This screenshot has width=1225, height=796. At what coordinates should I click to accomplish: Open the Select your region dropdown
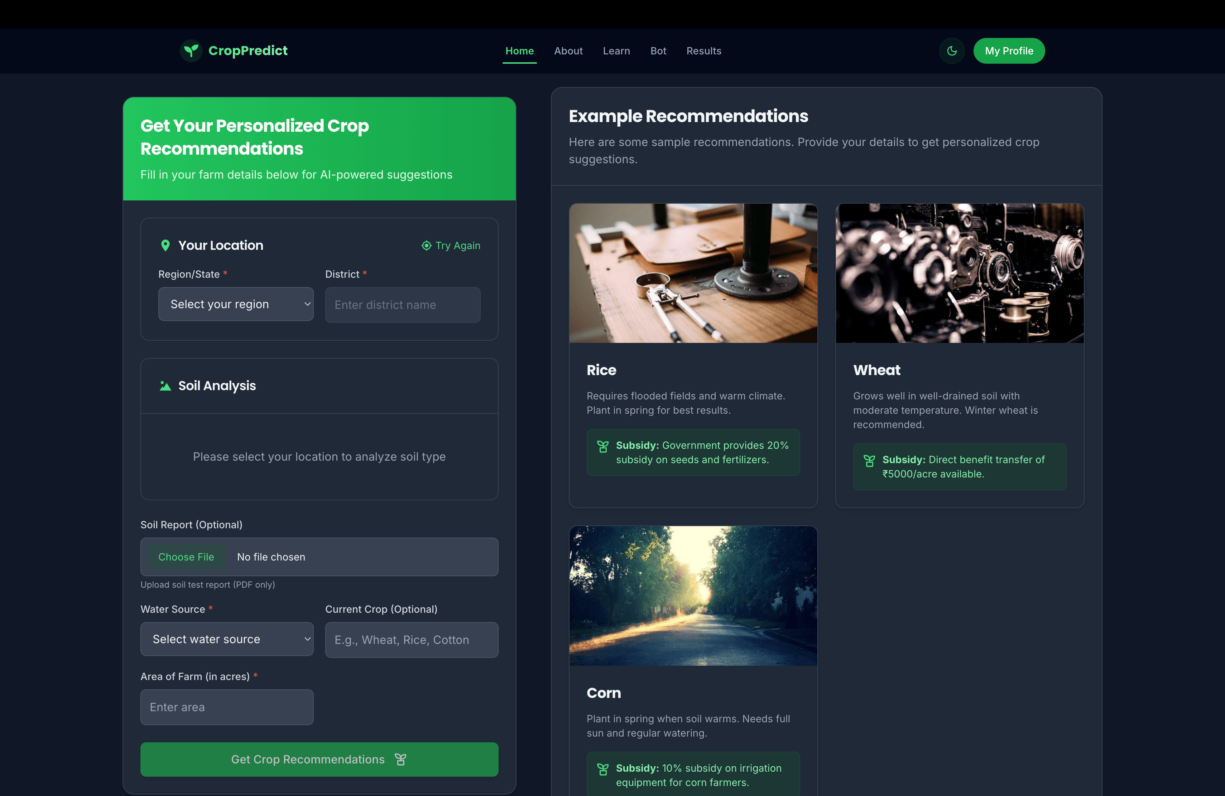tap(236, 304)
